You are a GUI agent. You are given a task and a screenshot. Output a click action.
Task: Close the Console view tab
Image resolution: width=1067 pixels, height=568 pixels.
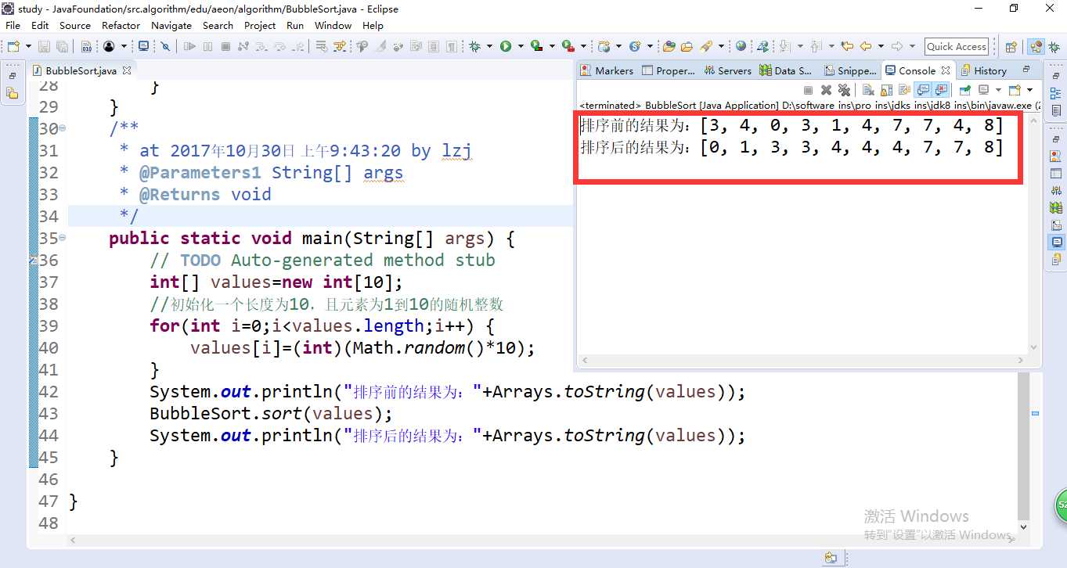(946, 70)
